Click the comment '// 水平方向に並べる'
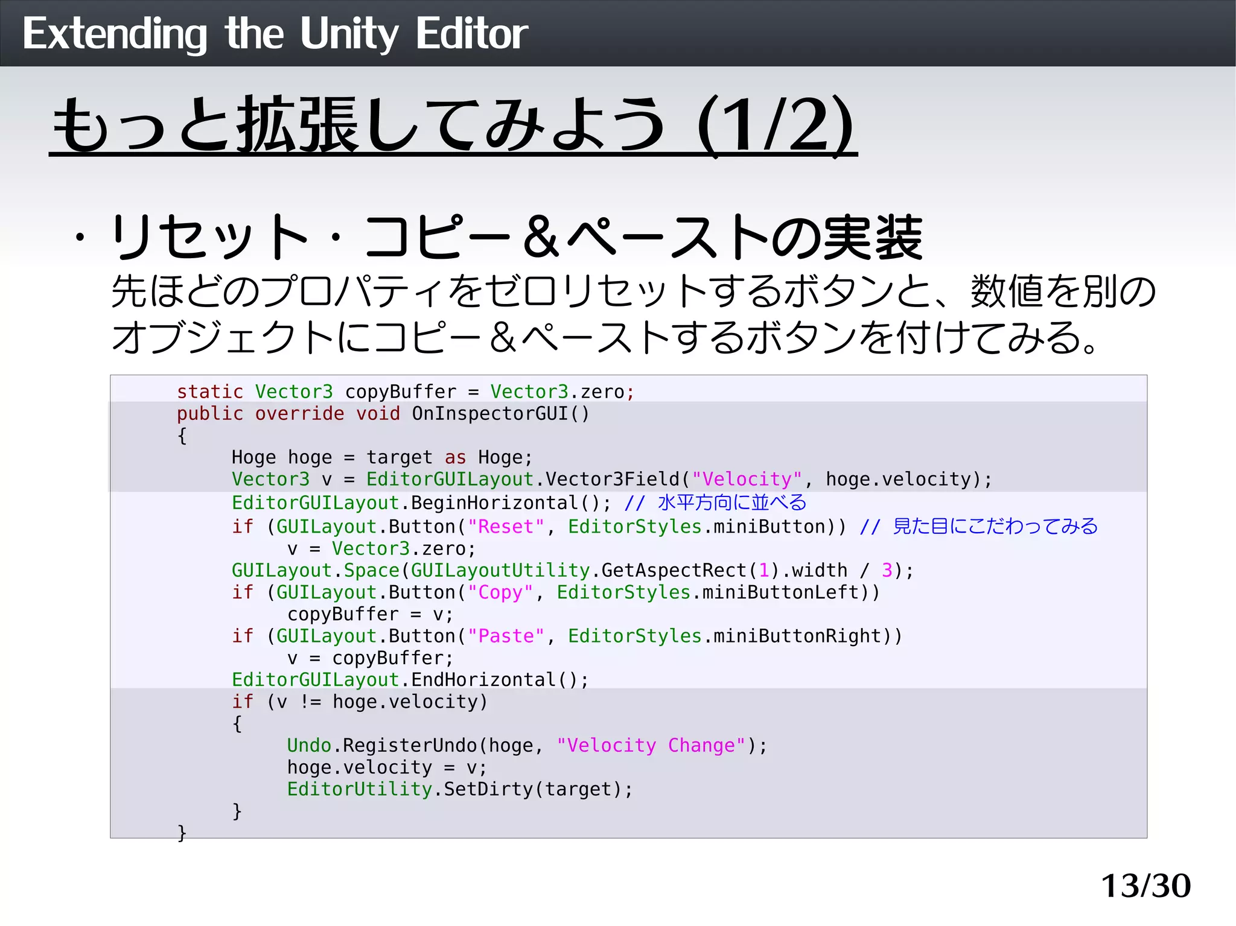The width and height of the screenshot is (1236, 926). (x=715, y=503)
